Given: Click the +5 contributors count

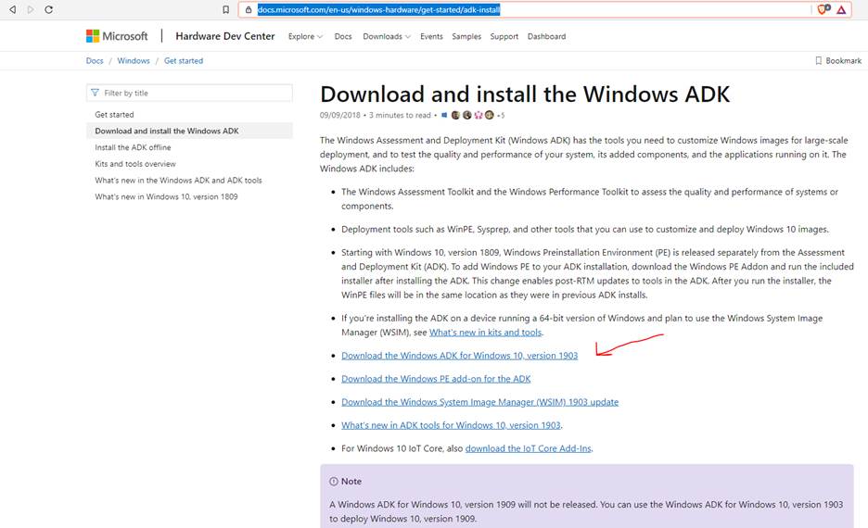Looking at the screenshot, I should [501, 116].
